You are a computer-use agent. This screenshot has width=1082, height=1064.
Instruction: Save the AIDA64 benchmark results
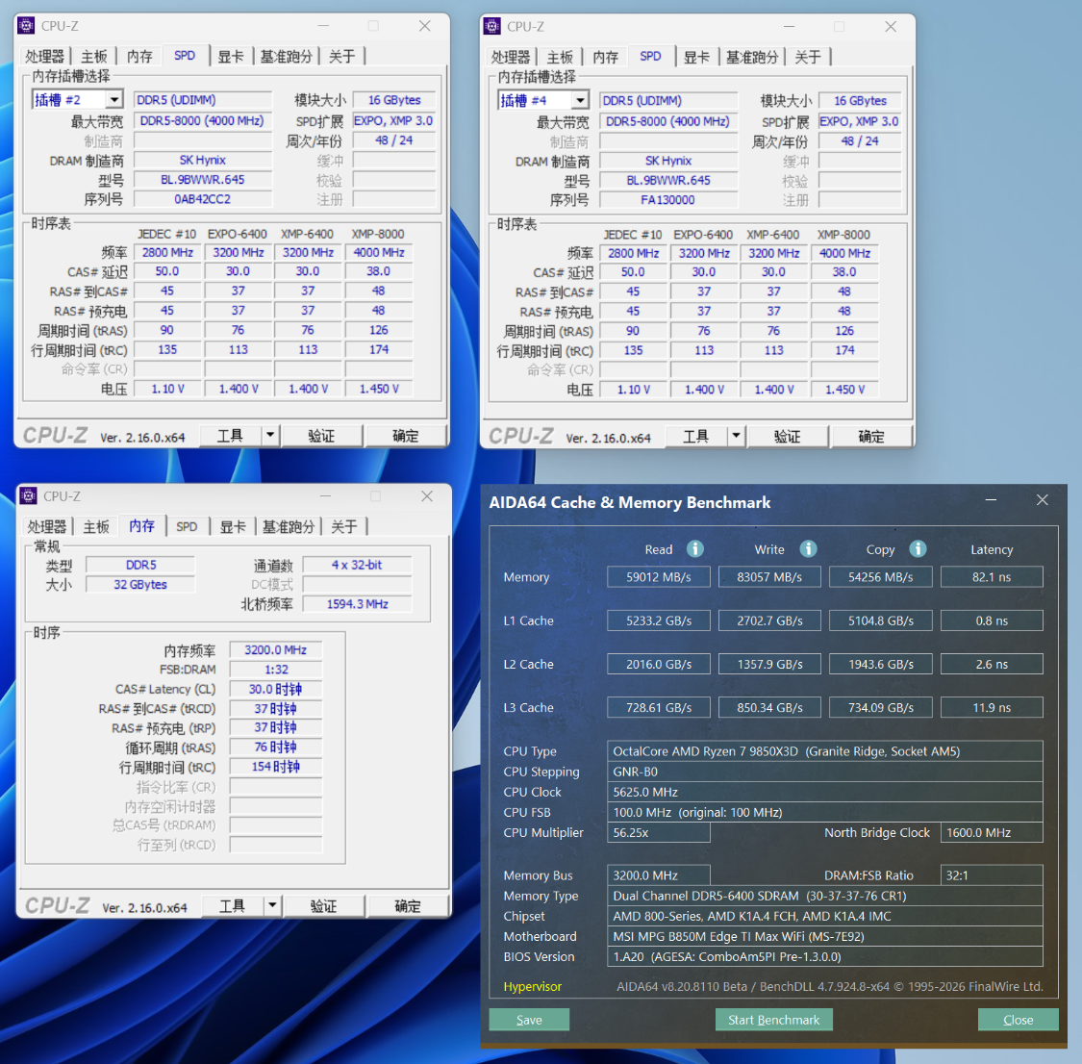529,1019
